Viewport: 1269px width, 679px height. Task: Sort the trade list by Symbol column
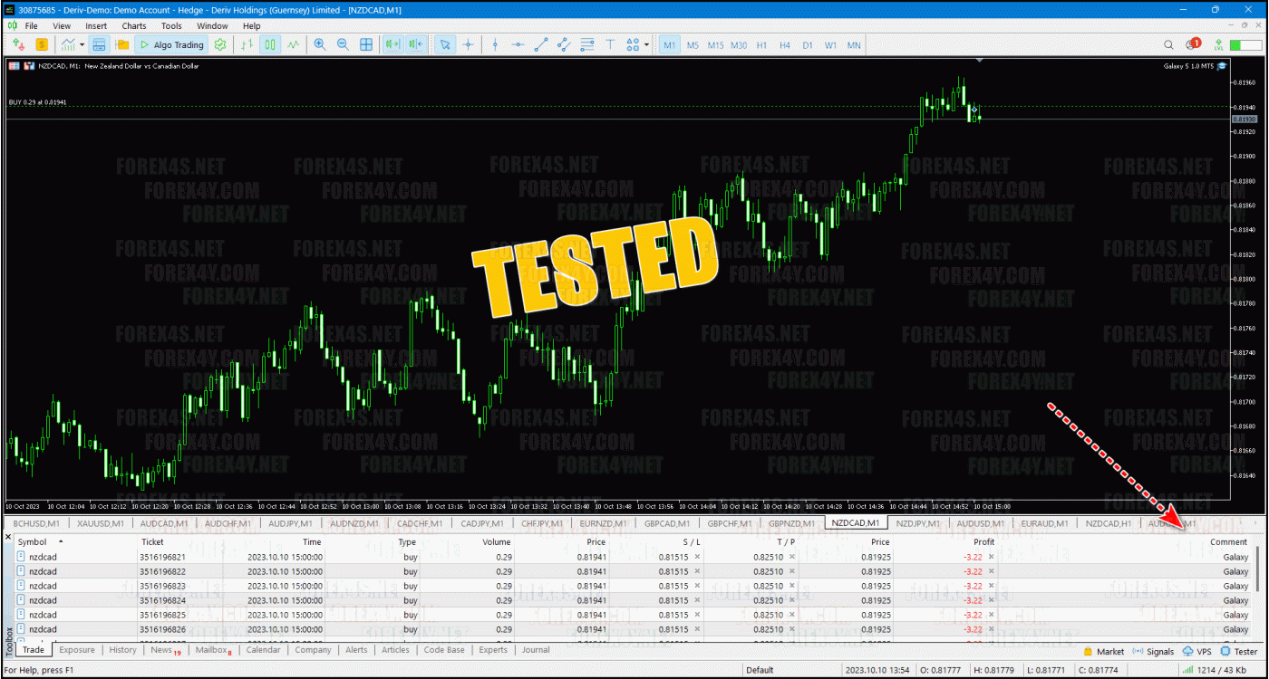[33, 542]
